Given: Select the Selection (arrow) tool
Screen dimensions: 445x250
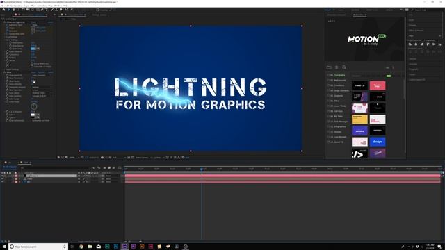Looking at the screenshot, I should tap(9, 10).
